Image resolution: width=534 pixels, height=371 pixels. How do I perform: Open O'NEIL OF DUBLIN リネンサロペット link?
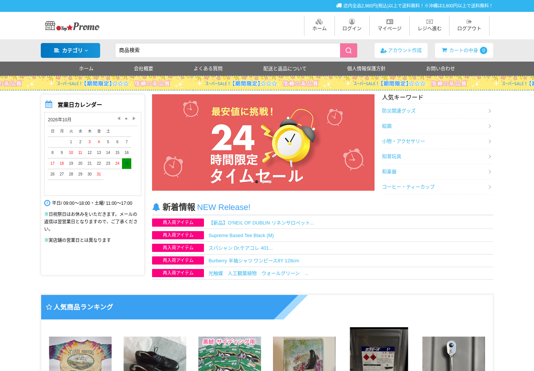261,223
